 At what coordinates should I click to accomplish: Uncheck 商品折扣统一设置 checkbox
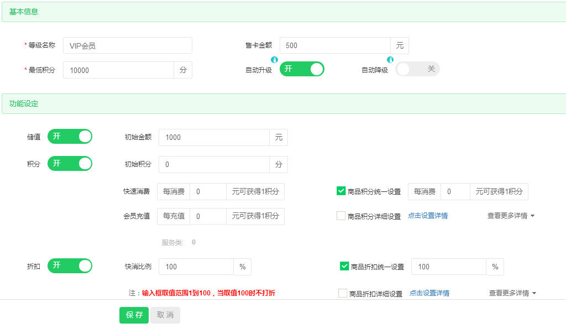tap(344, 266)
